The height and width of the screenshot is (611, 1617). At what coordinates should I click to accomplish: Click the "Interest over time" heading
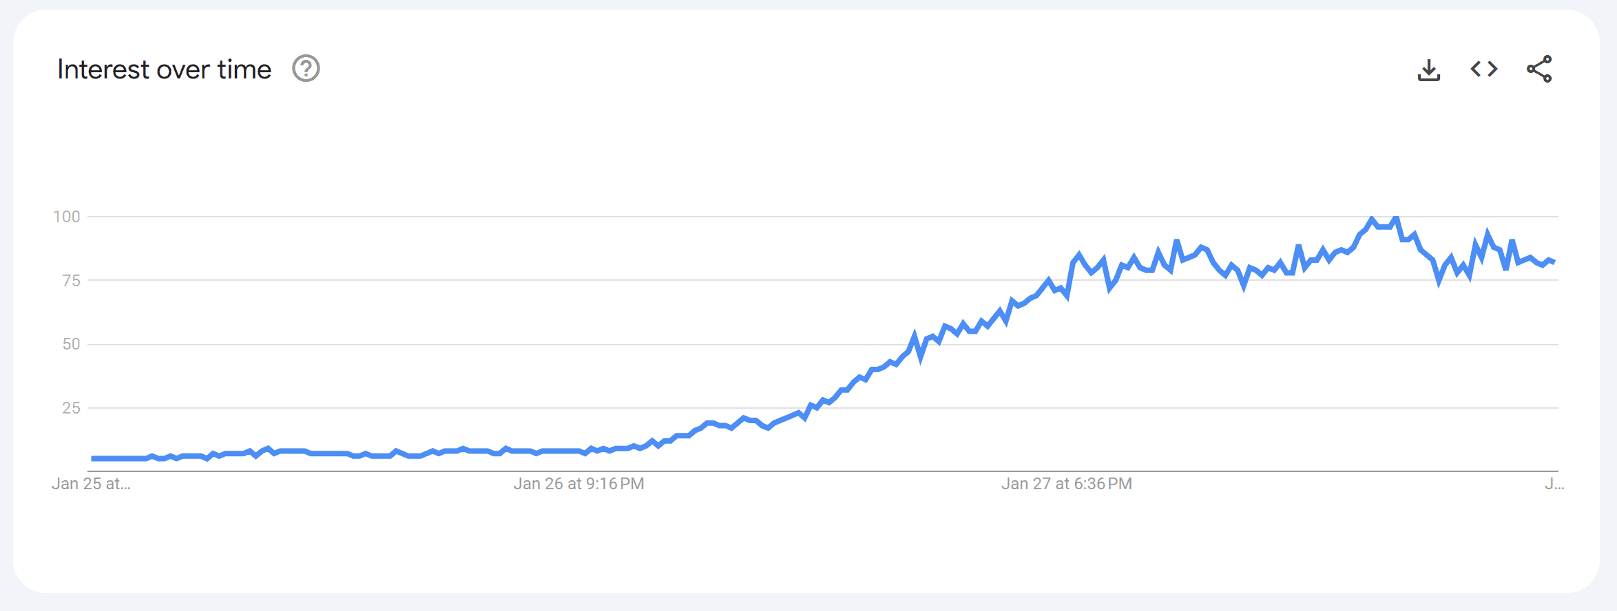click(x=164, y=69)
